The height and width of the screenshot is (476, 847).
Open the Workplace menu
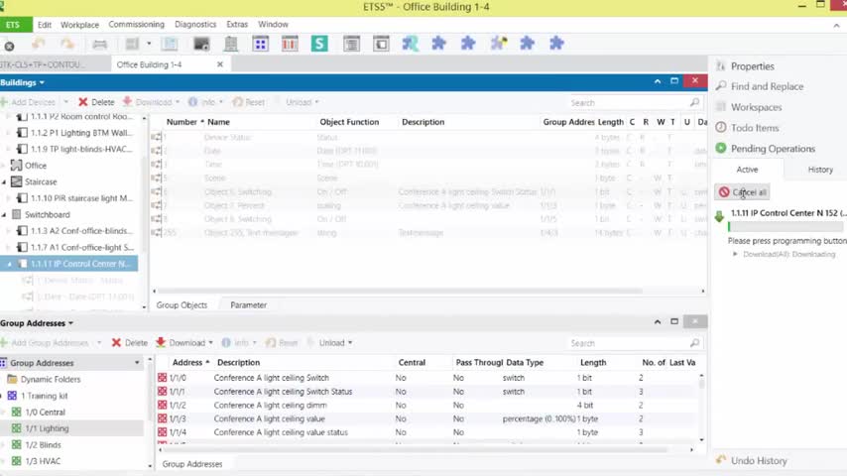[x=79, y=25]
